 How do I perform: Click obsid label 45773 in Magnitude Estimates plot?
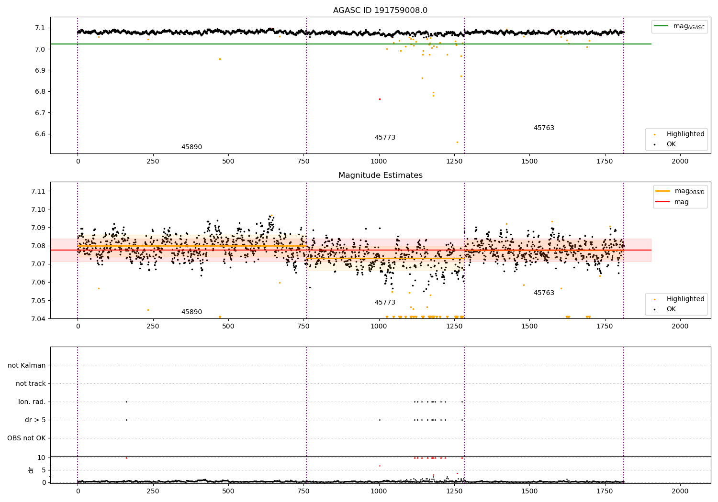[385, 303]
